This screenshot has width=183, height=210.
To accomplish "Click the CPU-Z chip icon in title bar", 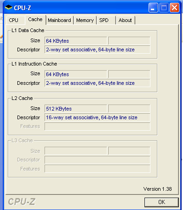I will coord(9,7).
